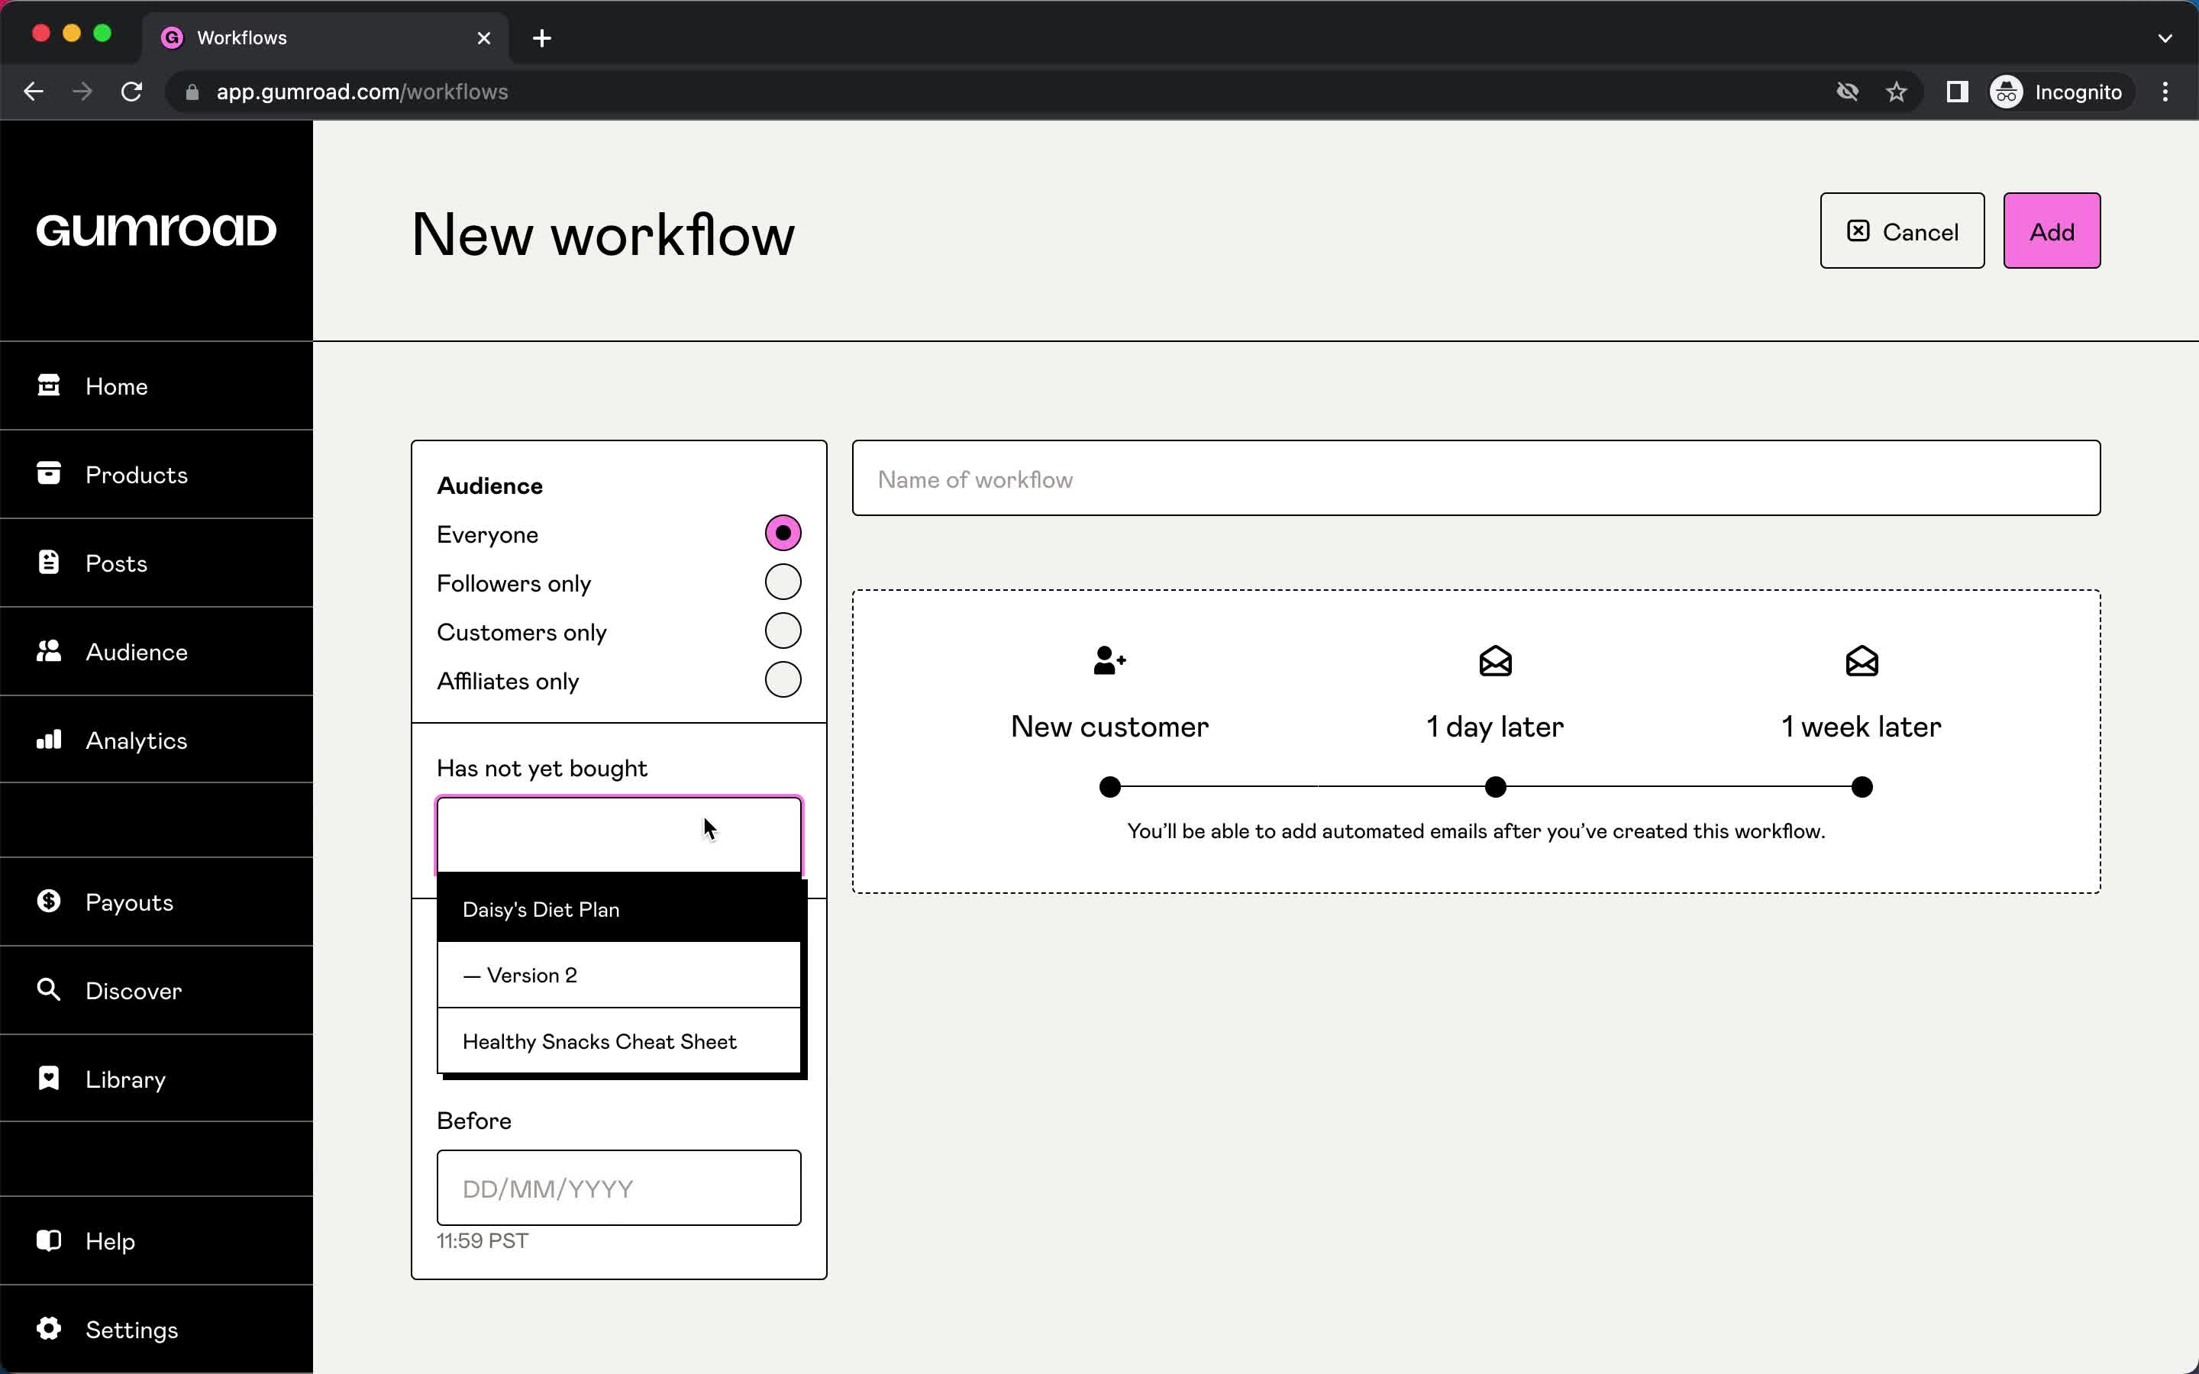
Task: Click the Products sidebar icon
Action: (x=47, y=473)
